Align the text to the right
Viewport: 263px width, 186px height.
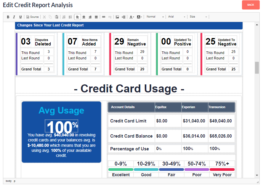click(x=90, y=17)
